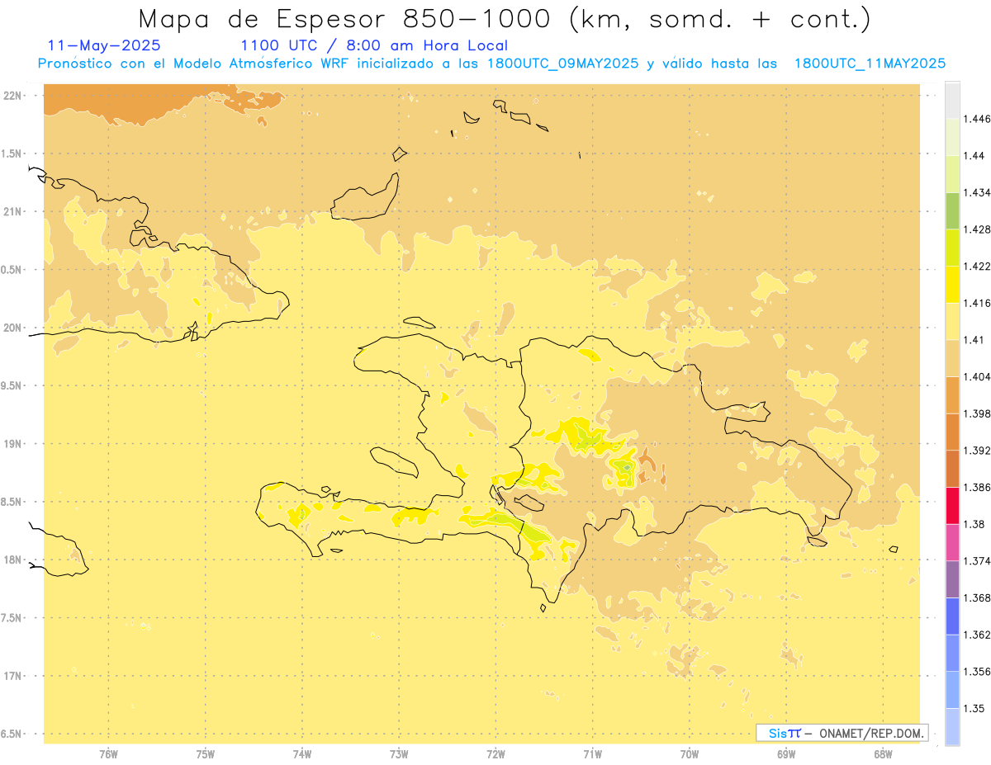Click the 22N latitude axis label

[x=13, y=96]
